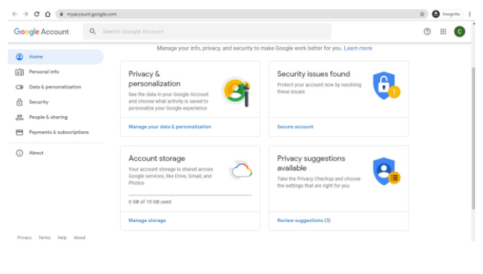The height and width of the screenshot is (274, 483).
Task: Click the Google Account logo
Action: click(x=41, y=31)
